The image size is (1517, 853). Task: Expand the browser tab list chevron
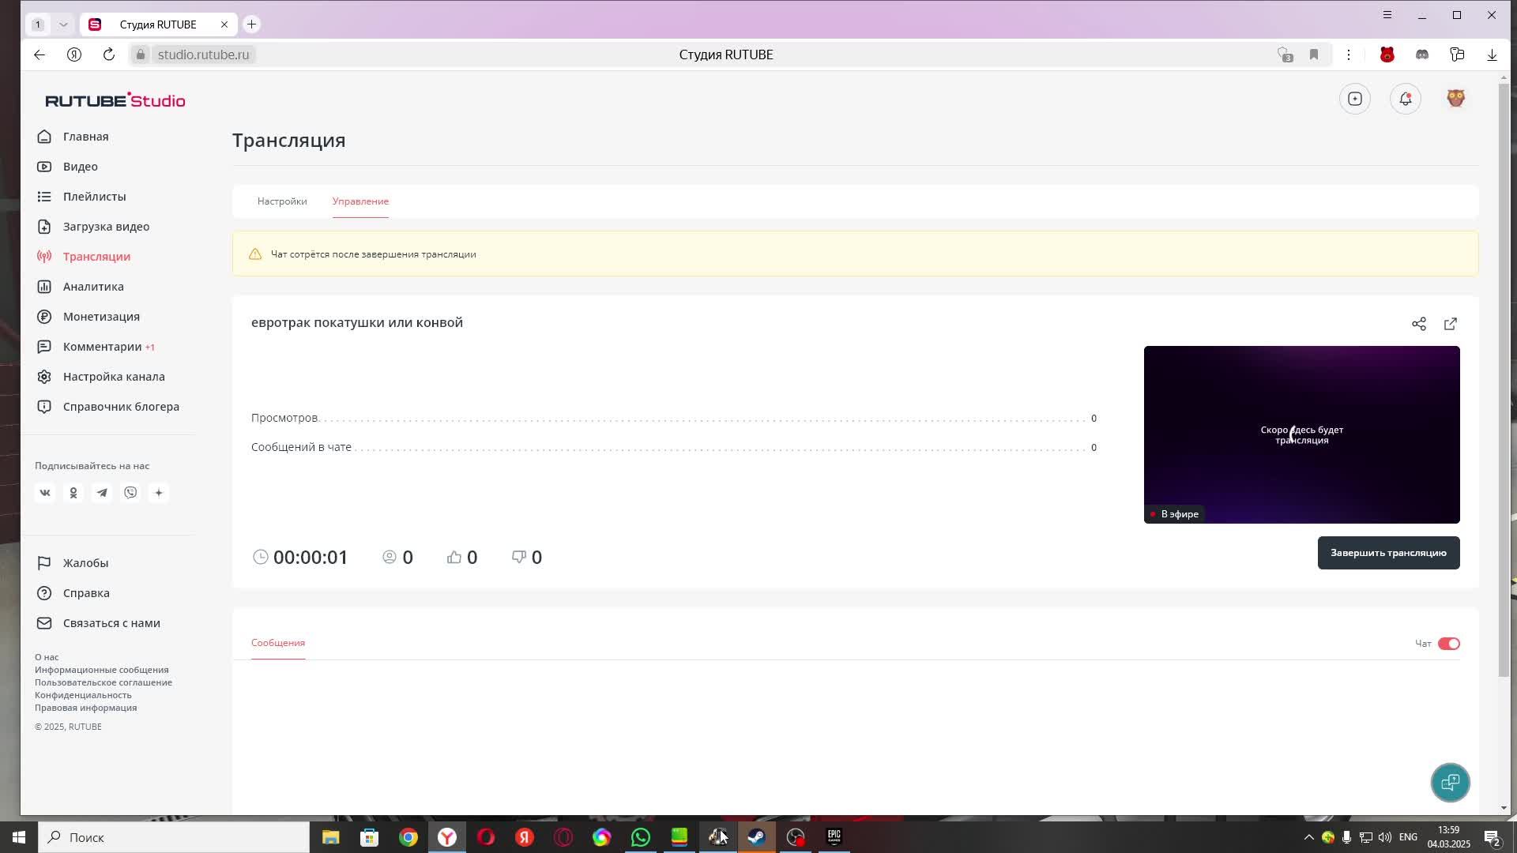(63, 24)
